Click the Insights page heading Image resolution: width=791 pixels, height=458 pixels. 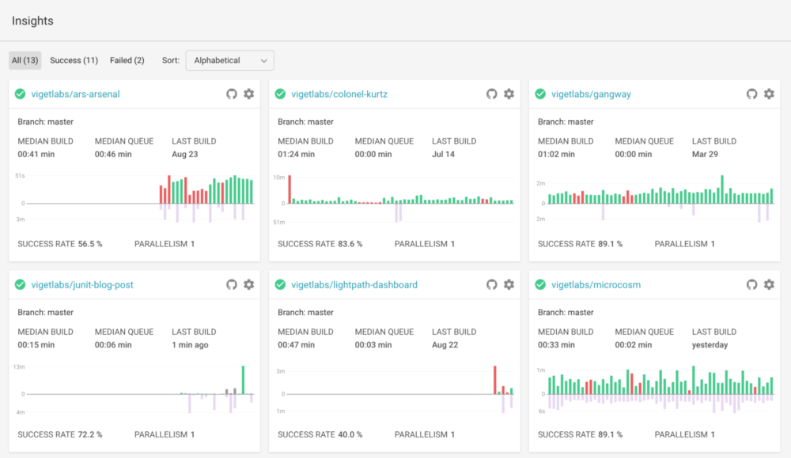click(x=32, y=21)
